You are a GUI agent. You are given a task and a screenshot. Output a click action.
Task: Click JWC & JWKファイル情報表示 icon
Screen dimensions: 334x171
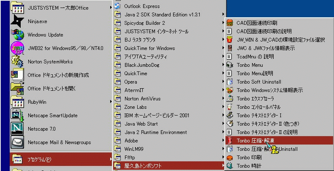click(230, 48)
